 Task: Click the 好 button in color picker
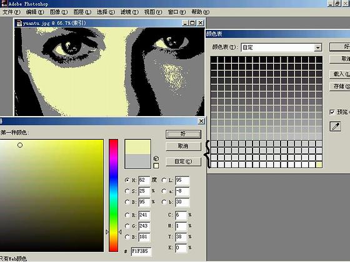point(183,134)
